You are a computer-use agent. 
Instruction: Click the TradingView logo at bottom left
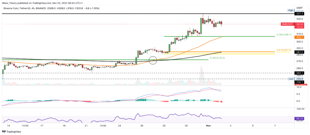pos(11,132)
